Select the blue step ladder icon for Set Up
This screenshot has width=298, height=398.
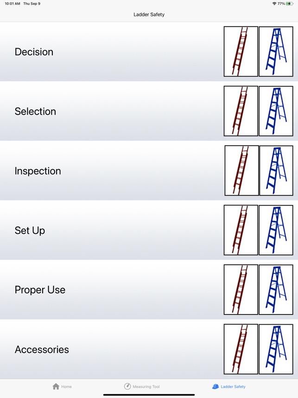276,230
